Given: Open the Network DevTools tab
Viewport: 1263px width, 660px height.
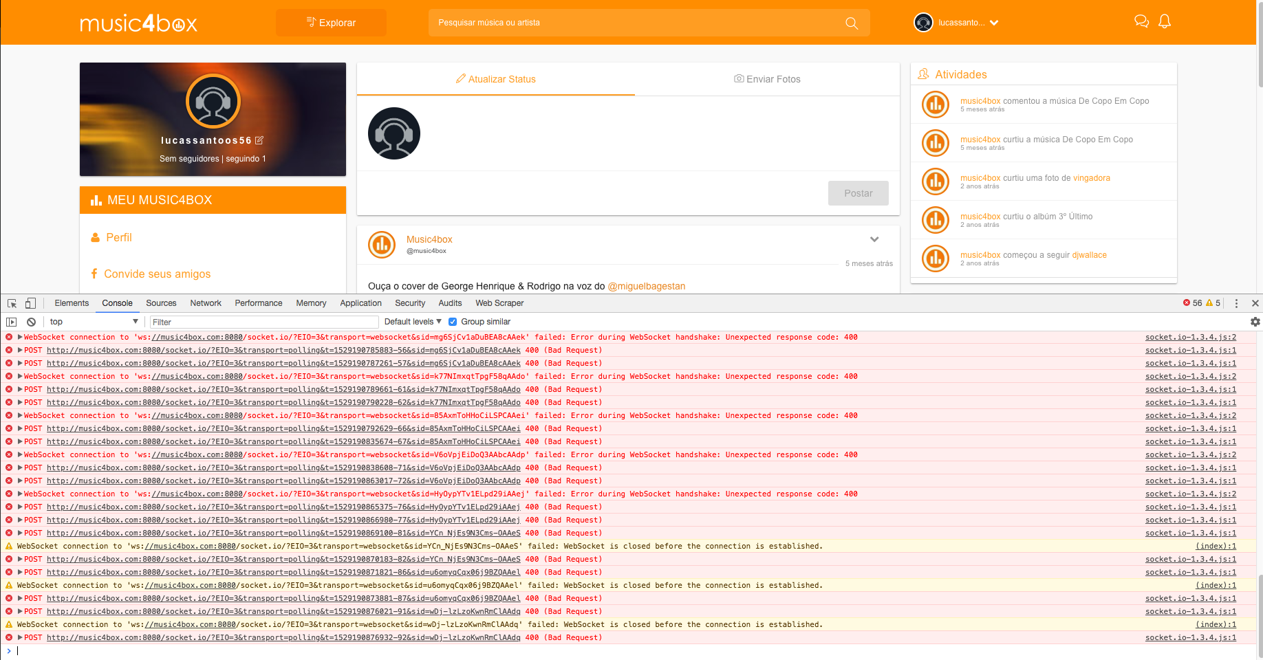Looking at the screenshot, I should [206, 303].
